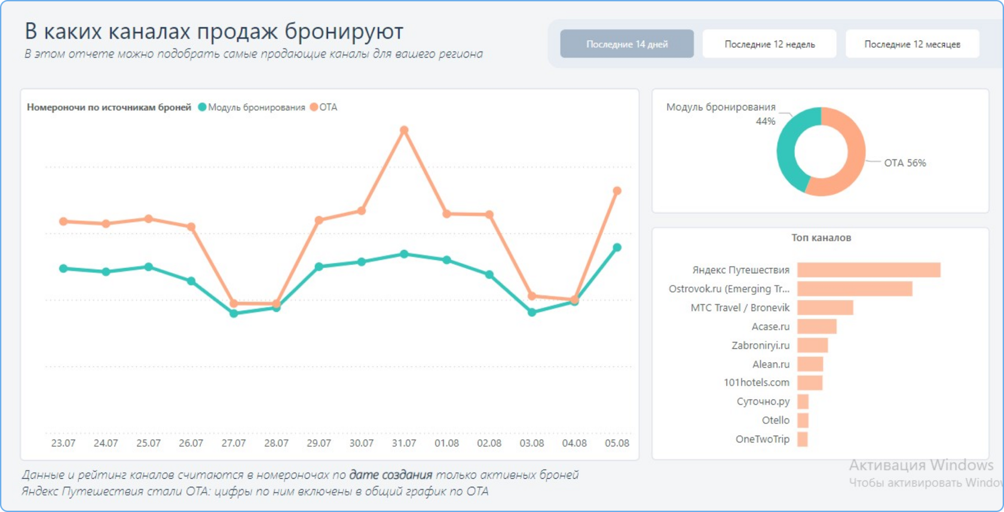Select the Acase.ru channel bar

click(817, 326)
